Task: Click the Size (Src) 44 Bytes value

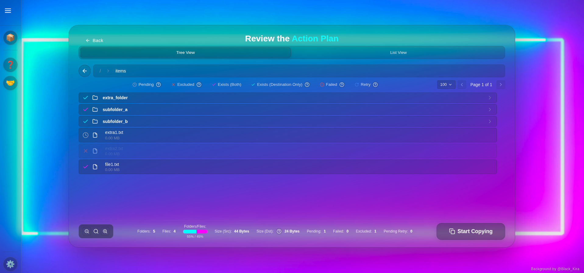Action: (x=242, y=231)
